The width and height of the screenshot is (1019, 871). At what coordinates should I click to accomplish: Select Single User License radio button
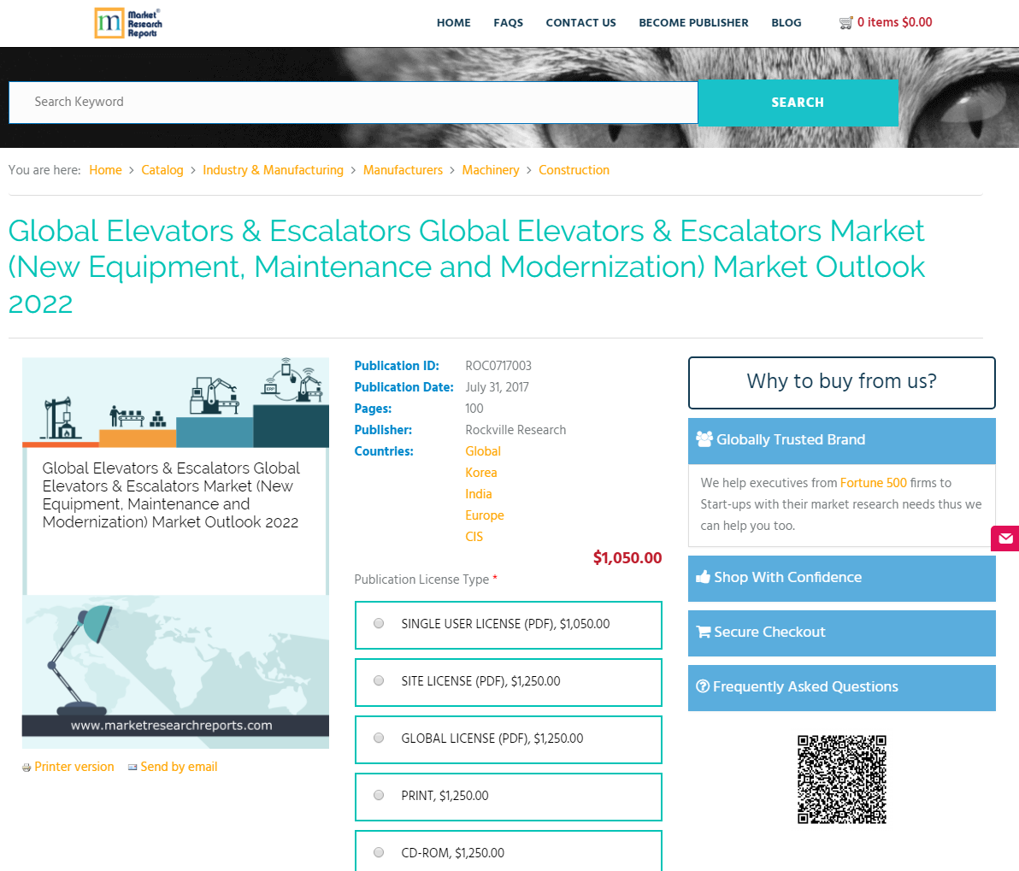click(x=379, y=623)
